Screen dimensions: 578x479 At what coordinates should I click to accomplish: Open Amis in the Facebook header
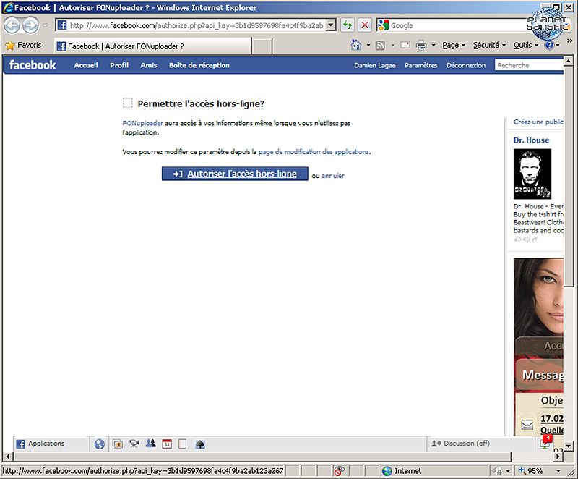(x=149, y=65)
